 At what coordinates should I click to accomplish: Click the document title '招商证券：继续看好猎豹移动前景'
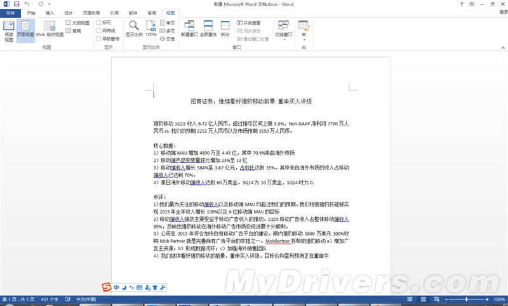232,102
